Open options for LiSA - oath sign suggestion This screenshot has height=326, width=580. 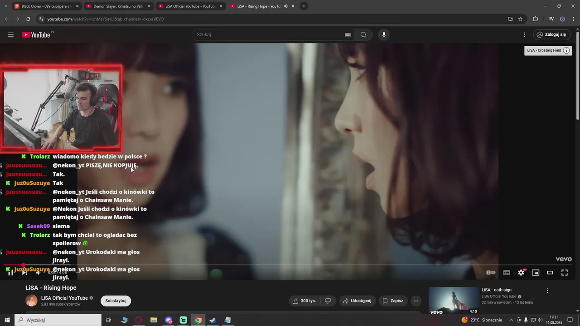pyautogui.click(x=547, y=291)
